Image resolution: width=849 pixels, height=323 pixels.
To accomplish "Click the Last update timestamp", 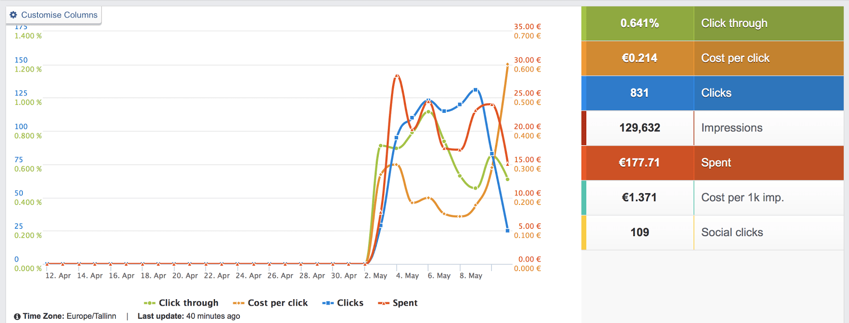I will 213,316.
